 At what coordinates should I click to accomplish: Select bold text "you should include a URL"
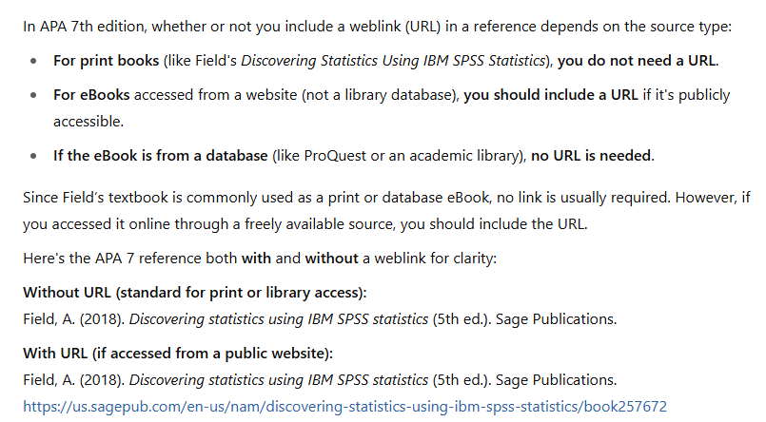click(551, 95)
